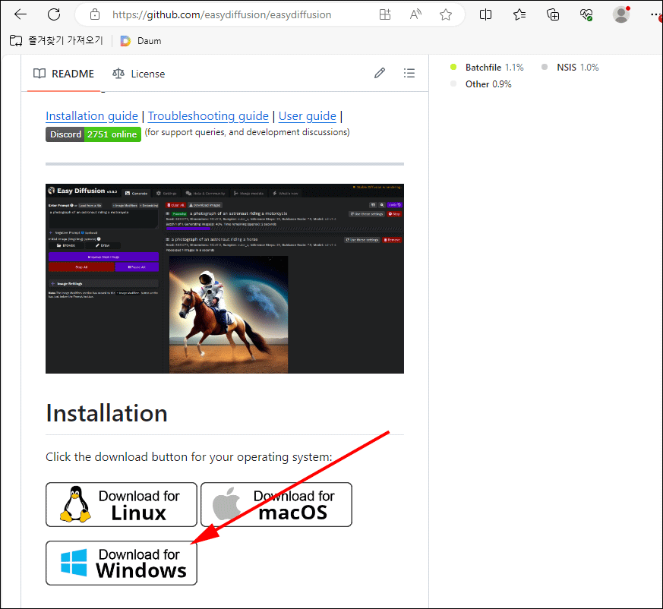Switch to the README tab
The image size is (663, 609).
(x=64, y=74)
